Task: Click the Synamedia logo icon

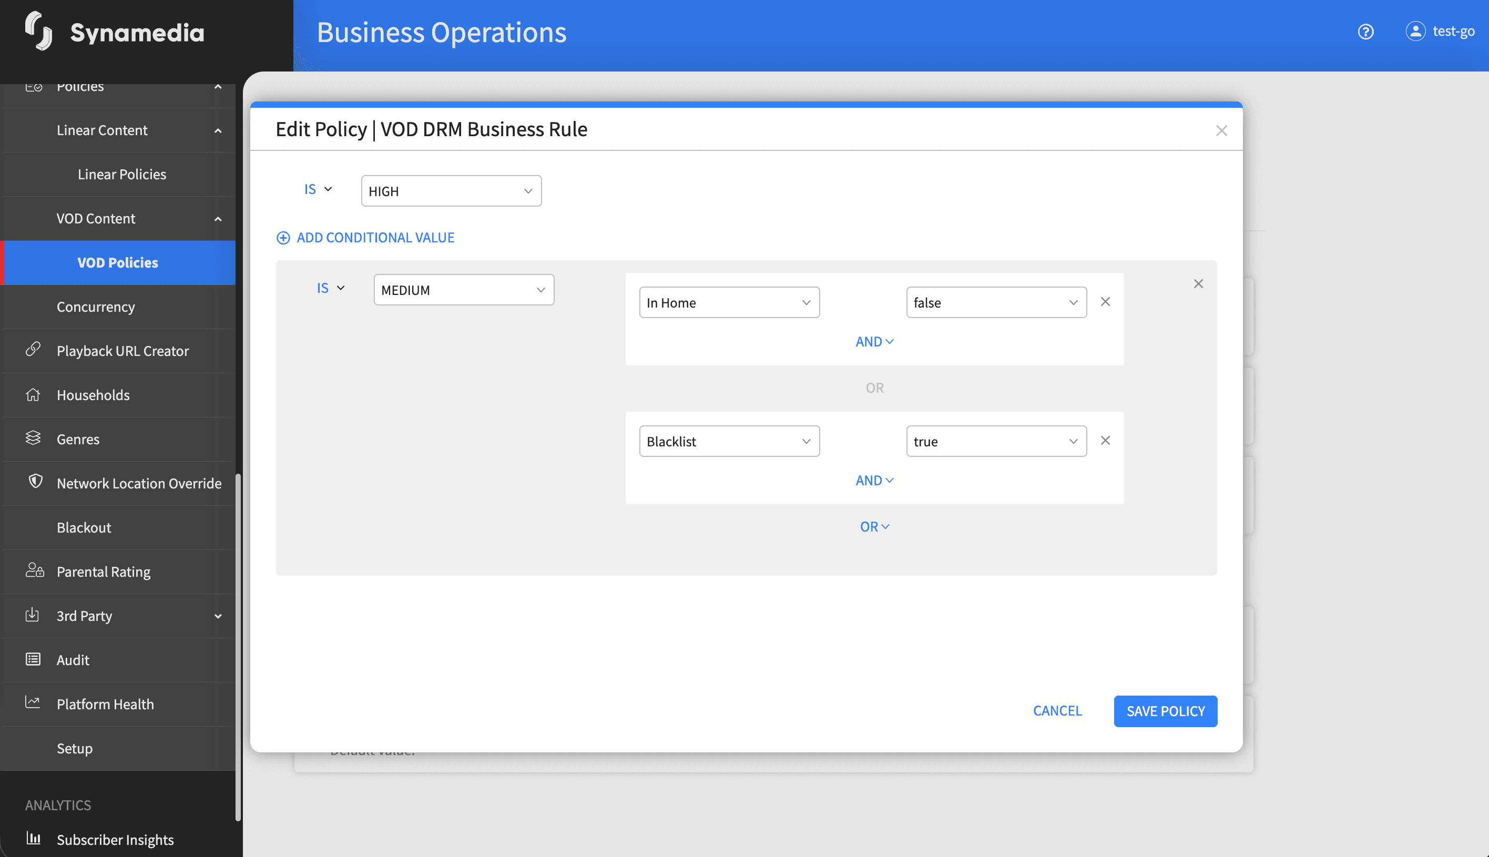Action: click(x=39, y=31)
